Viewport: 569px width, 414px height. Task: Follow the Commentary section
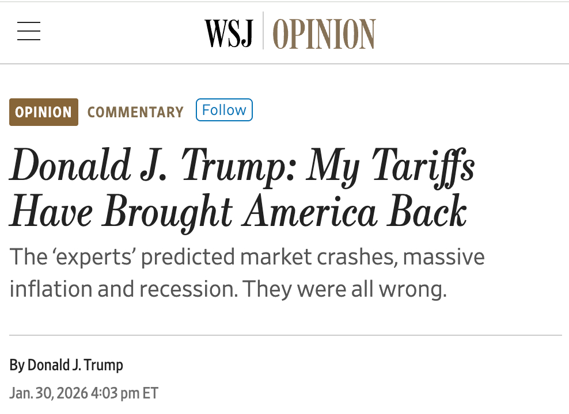pos(224,110)
